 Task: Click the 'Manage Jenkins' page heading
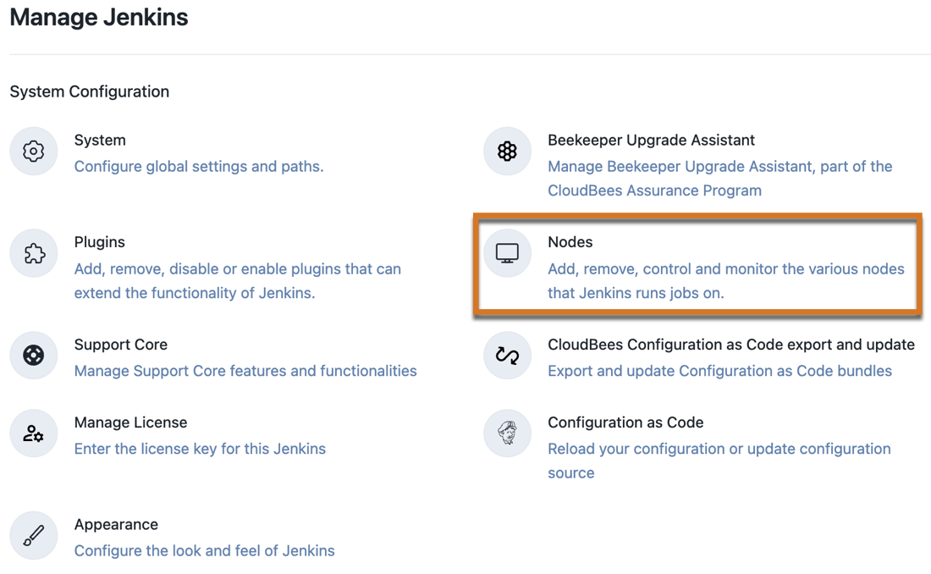coord(98,17)
